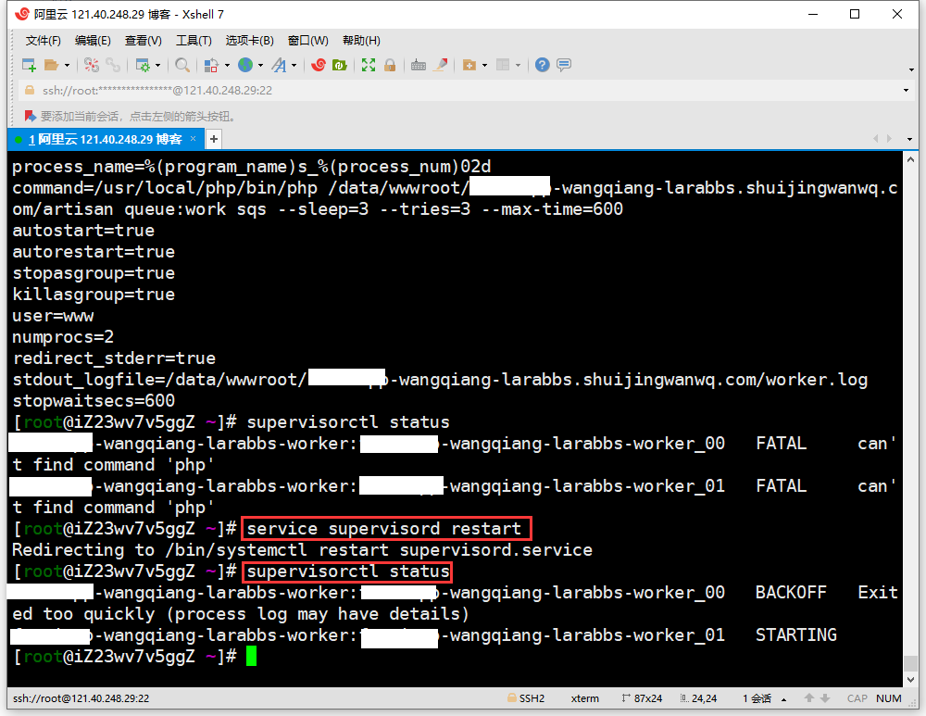Image resolution: width=926 pixels, height=716 pixels.
Task: Select the 阿里云 121.40.248.29 博客 tab
Action: coord(104,139)
